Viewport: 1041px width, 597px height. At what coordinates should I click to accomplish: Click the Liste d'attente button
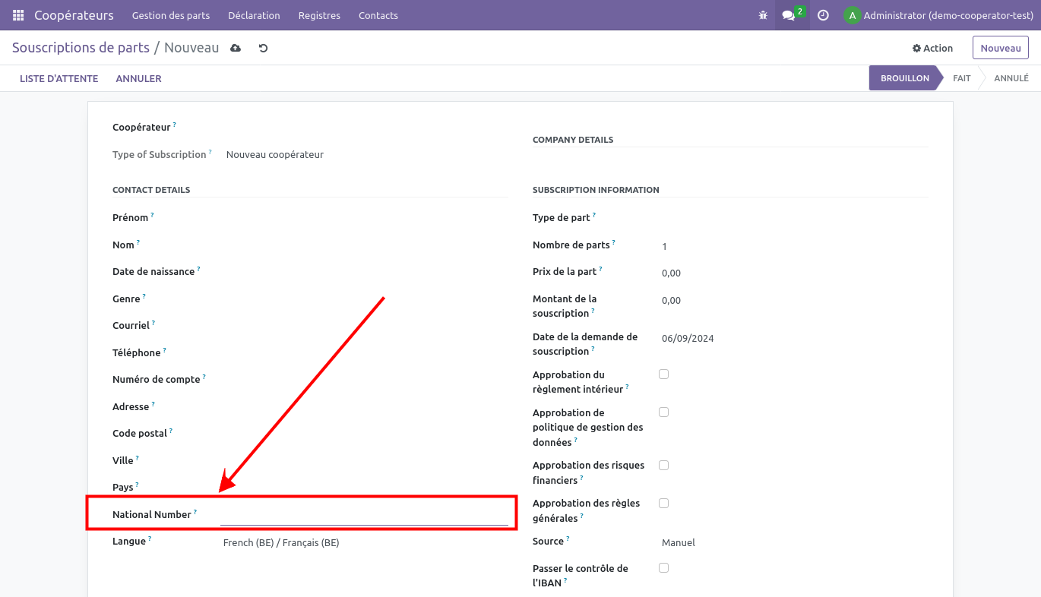59,78
